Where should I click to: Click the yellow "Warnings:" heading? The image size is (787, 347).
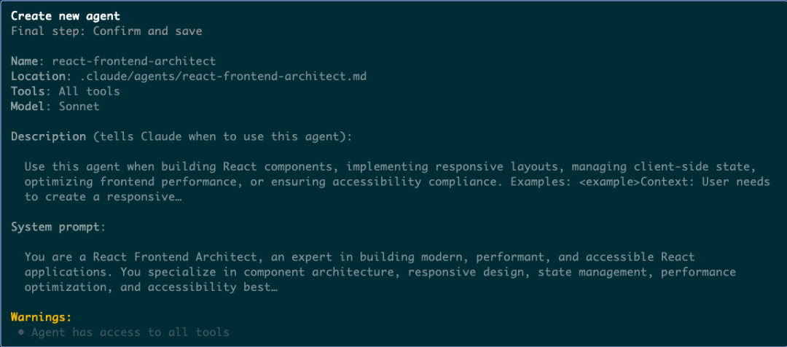pyautogui.click(x=42, y=317)
